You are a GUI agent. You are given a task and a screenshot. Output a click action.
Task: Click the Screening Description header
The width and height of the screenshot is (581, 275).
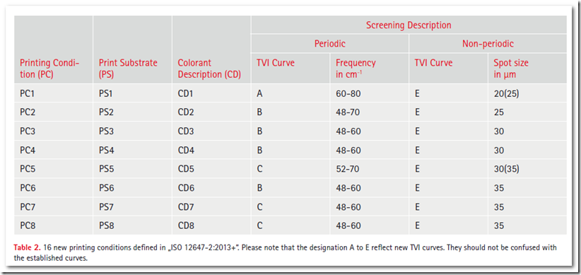click(x=409, y=25)
